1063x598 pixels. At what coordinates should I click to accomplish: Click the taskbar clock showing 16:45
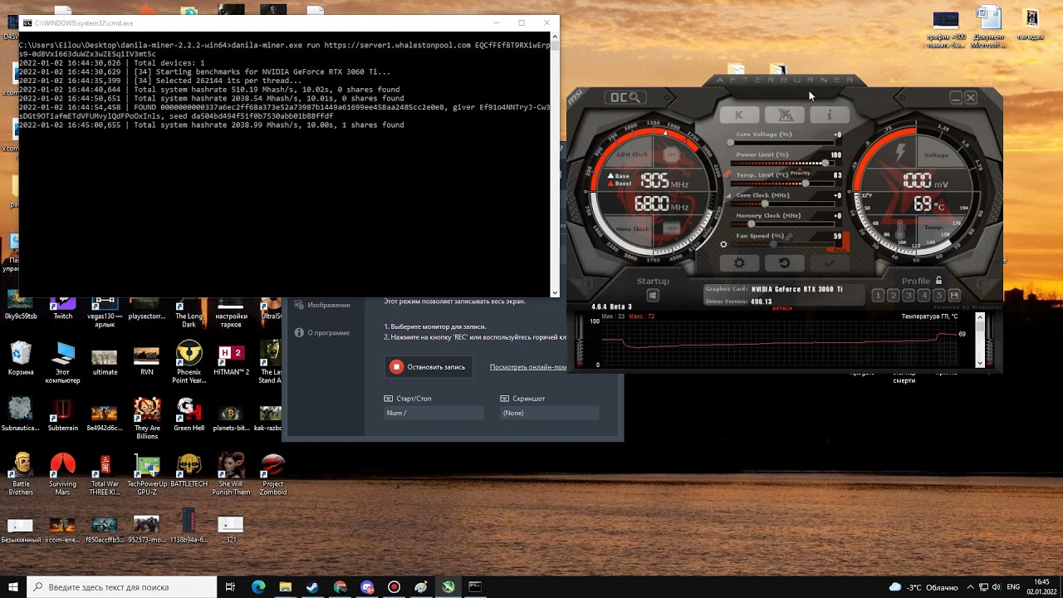[x=1041, y=587]
